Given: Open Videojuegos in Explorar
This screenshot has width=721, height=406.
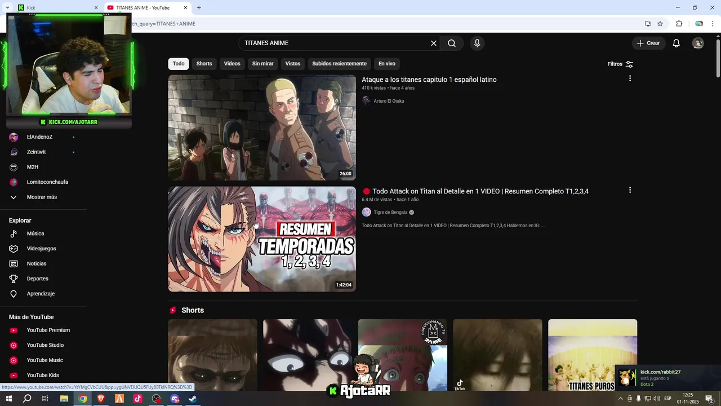Looking at the screenshot, I should [x=42, y=249].
